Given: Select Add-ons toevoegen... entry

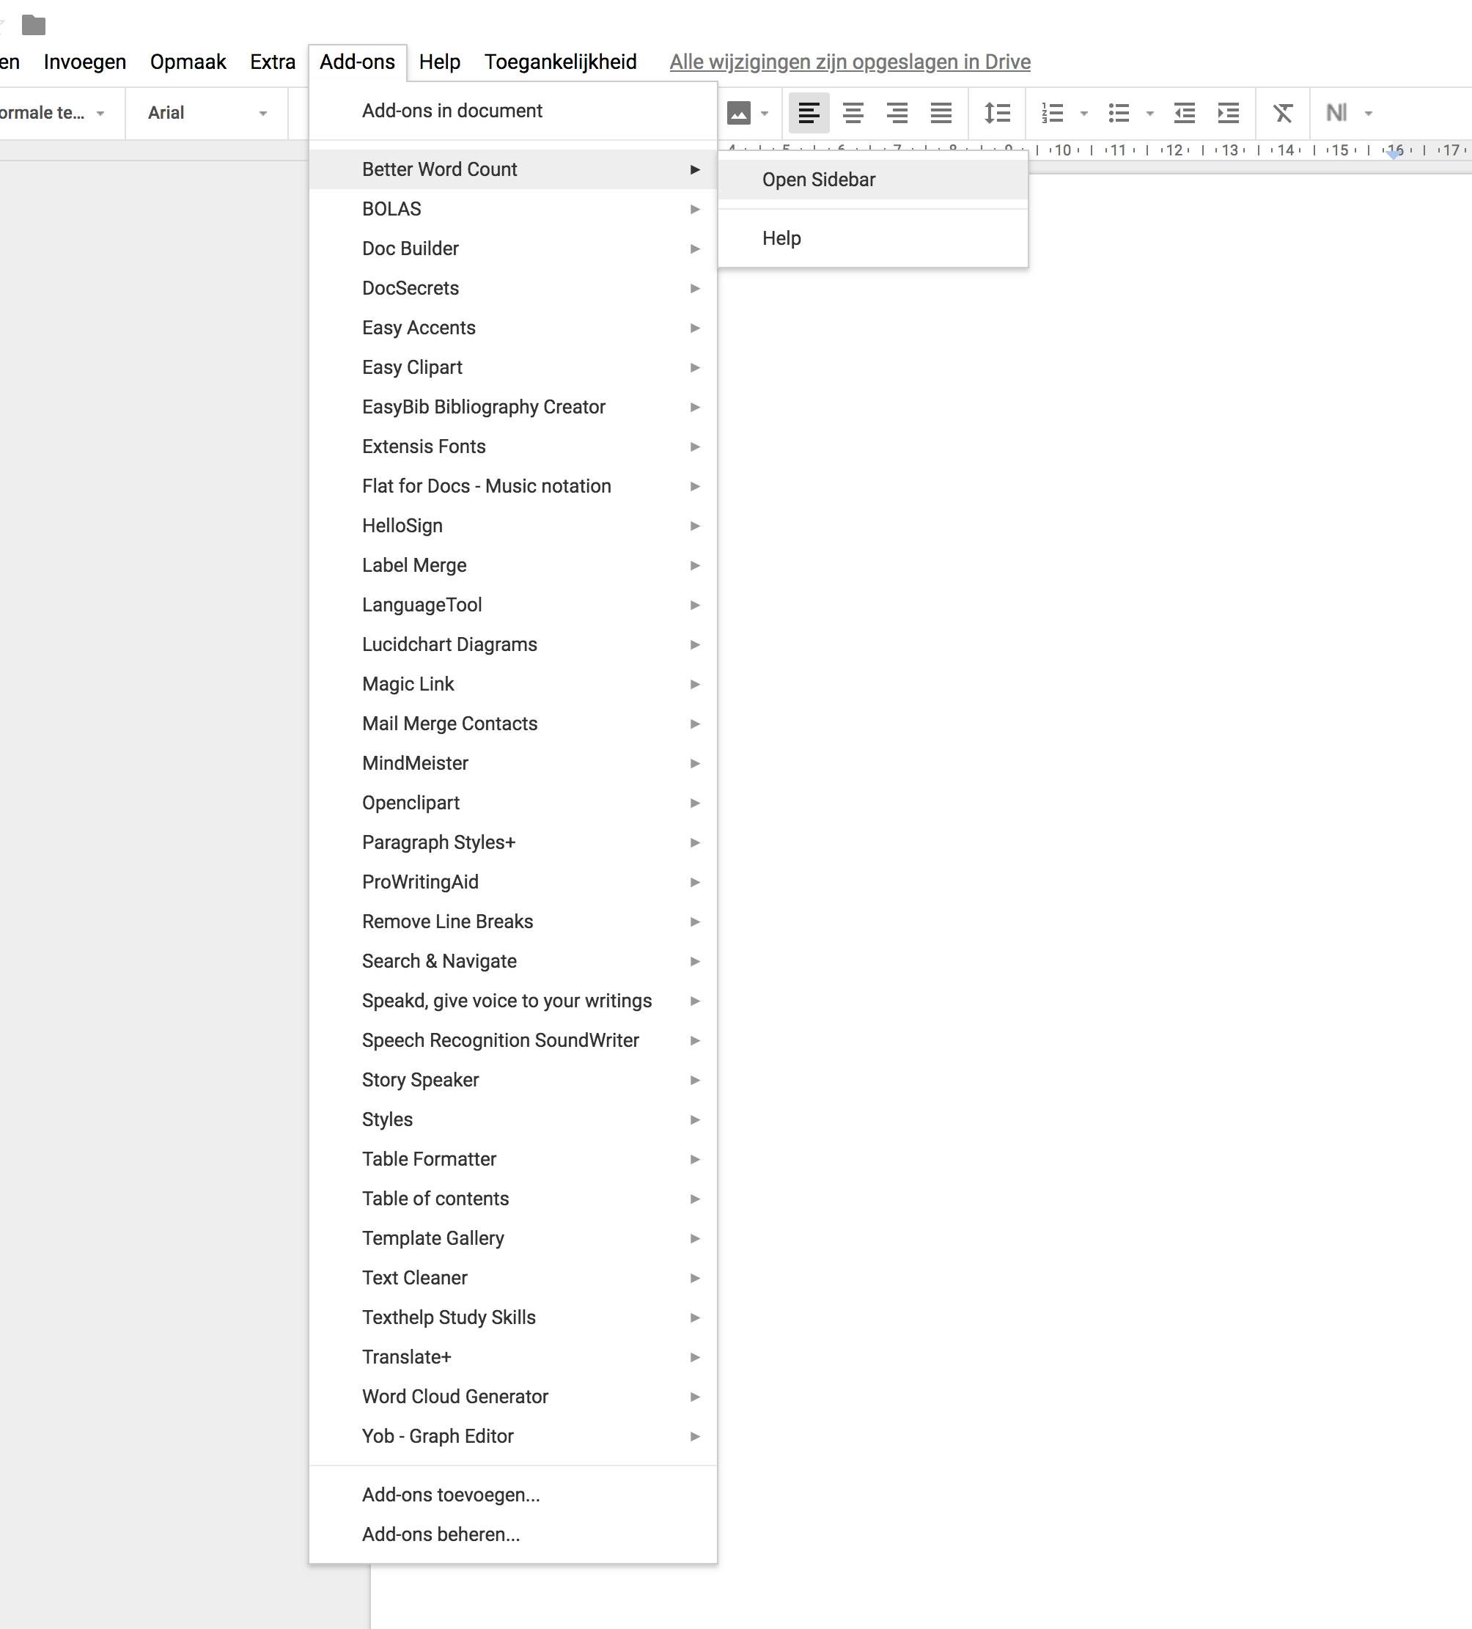Looking at the screenshot, I should 451,1495.
